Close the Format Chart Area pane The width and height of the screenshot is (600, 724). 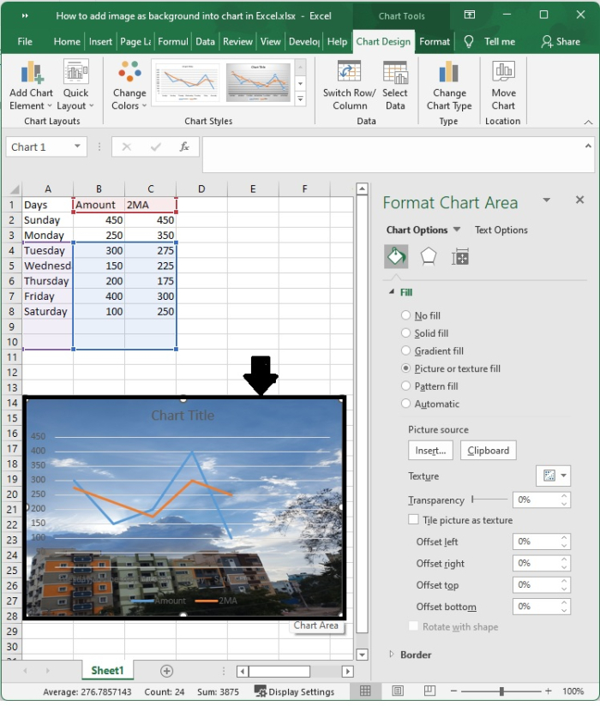579,200
